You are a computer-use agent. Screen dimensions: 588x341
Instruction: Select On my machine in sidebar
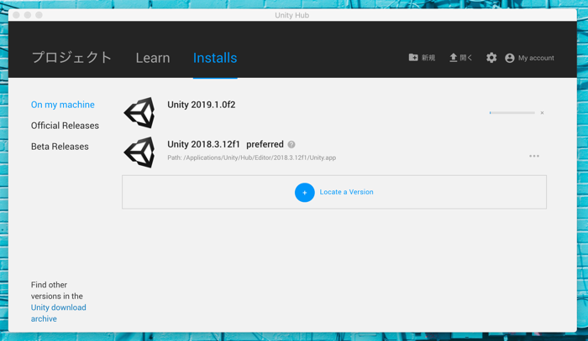point(63,105)
